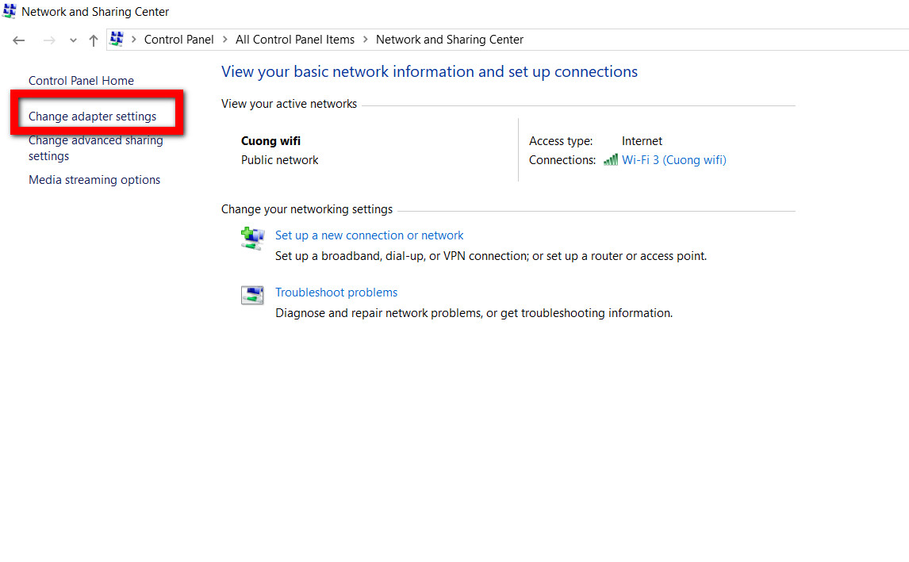Click the Cuong wifi network name
The width and height of the screenshot is (909, 562).
[270, 141]
